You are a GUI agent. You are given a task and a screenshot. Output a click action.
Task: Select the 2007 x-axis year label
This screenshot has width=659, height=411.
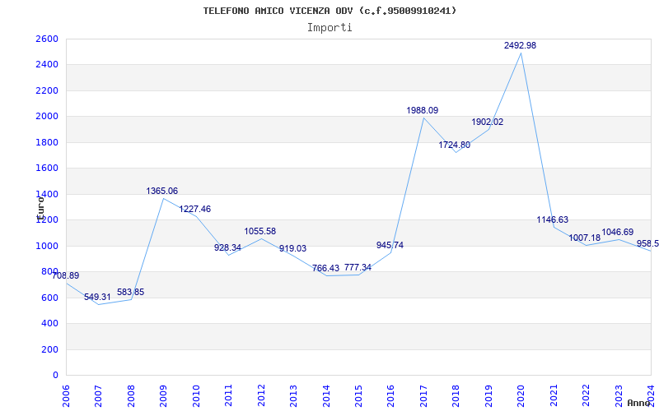point(98,396)
